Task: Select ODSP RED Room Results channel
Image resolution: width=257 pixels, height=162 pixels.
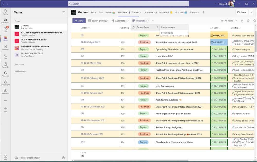Action: pos(39,41)
